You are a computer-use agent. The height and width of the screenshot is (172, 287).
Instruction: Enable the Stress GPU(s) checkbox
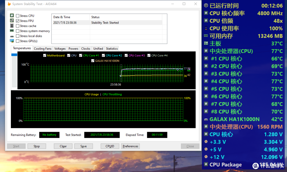pos(18,41)
